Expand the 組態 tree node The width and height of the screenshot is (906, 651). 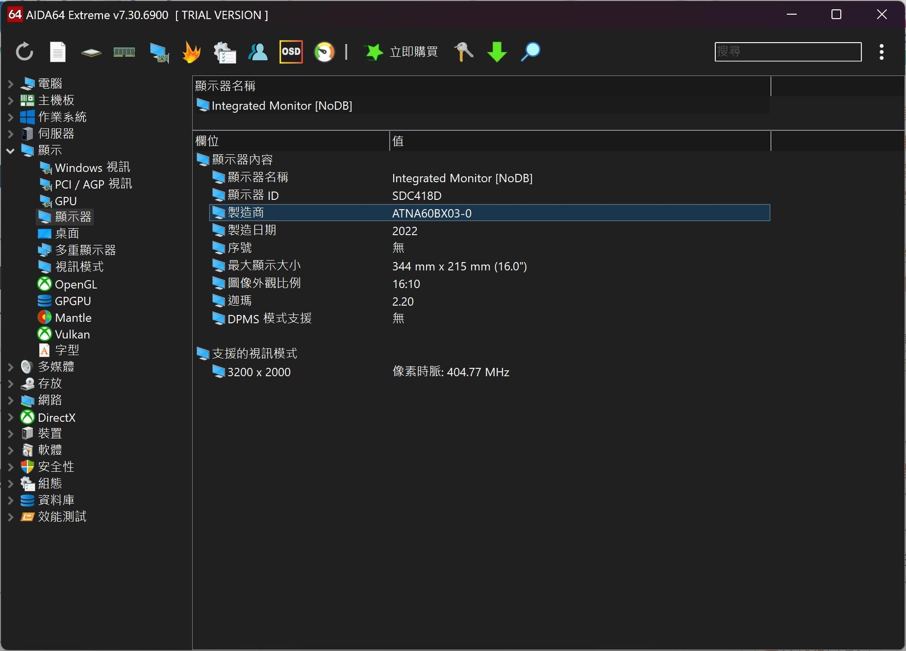tap(10, 484)
